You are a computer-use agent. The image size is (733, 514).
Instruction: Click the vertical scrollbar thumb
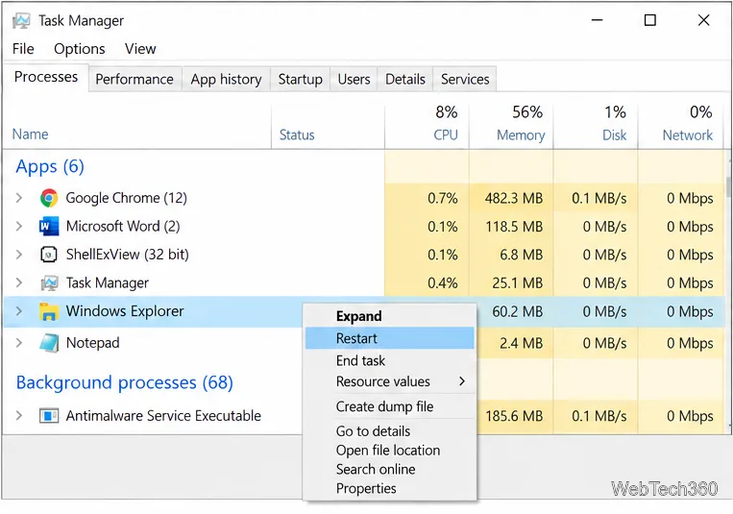pyautogui.click(x=728, y=187)
